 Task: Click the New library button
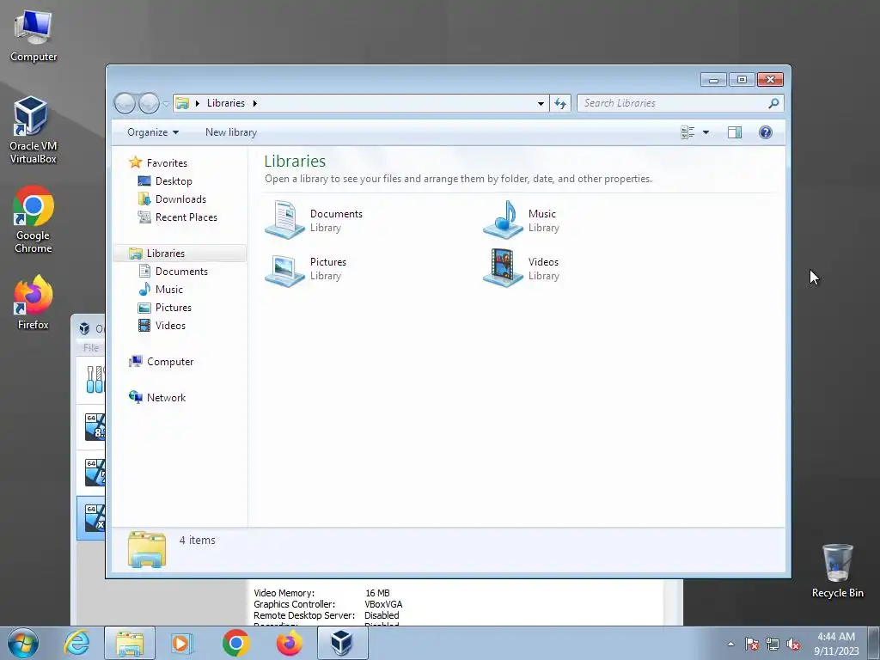230,132
